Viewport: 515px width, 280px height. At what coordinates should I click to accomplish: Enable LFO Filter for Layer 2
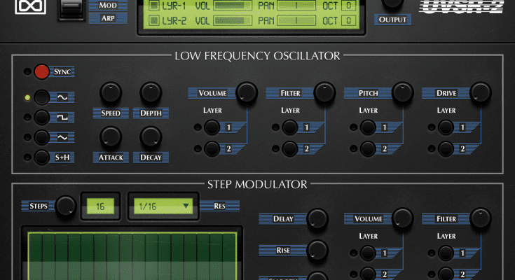[289, 148]
